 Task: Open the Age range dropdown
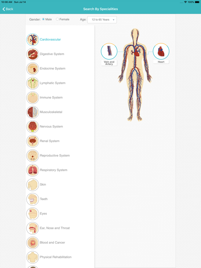102,20
